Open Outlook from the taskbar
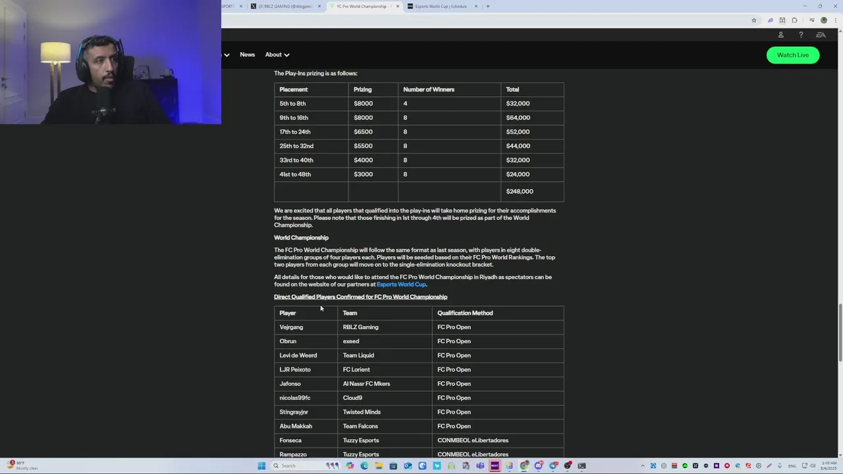The image size is (843, 474). [408, 466]
